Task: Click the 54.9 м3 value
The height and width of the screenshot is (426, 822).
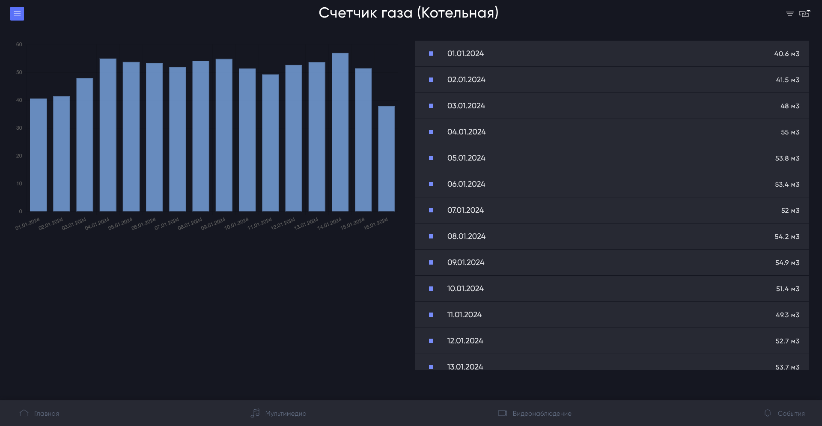Action: 787,263
